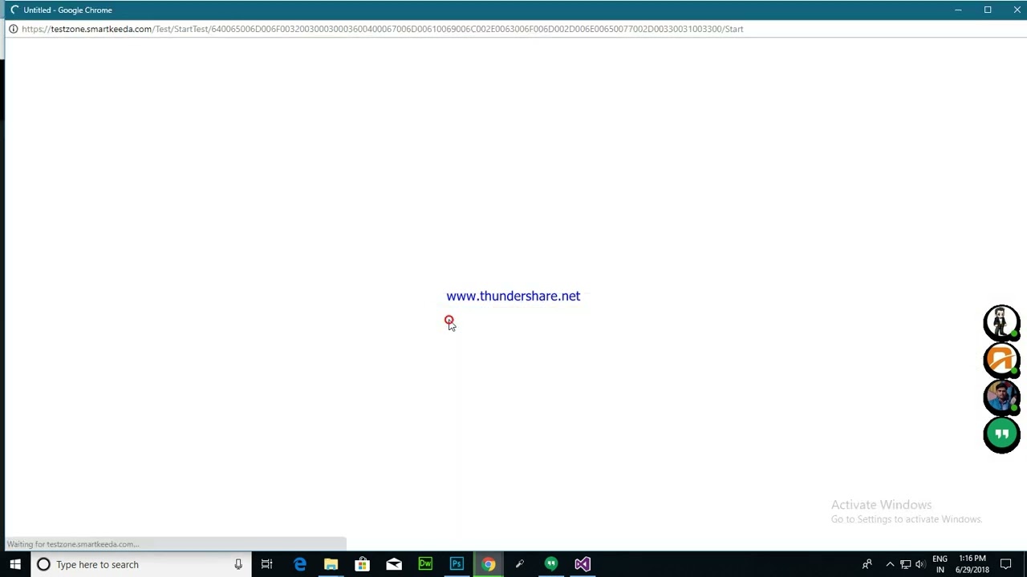Image resolution: width=1027 pixels, height=577 pixels.
Task: Click the green Hangouts quote bubble
Action: pyautogui.click(x=1001, y=434)
